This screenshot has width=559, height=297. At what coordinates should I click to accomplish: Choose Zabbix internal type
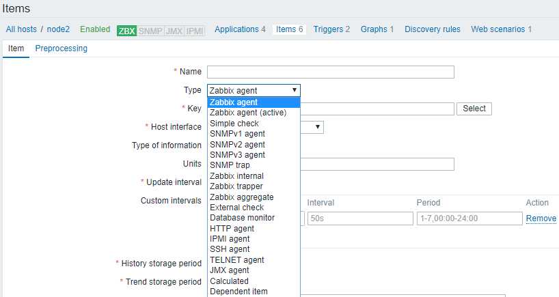click(254, 176)
